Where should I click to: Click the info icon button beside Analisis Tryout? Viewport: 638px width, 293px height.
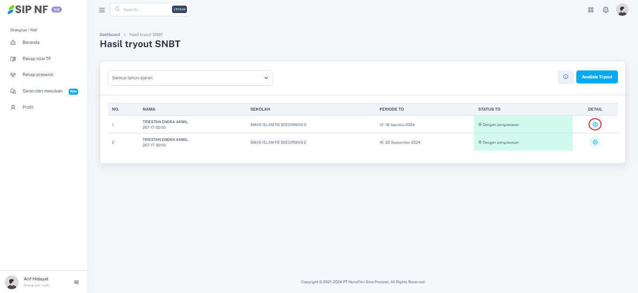pyautogui.click(x=566, y=77)
